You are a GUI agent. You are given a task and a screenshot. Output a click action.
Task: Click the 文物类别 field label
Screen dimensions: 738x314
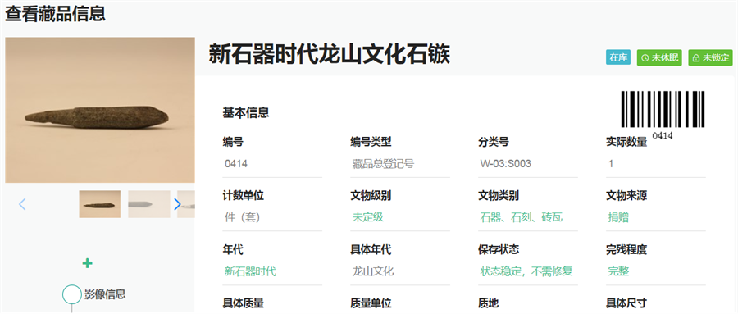point(499,196)
